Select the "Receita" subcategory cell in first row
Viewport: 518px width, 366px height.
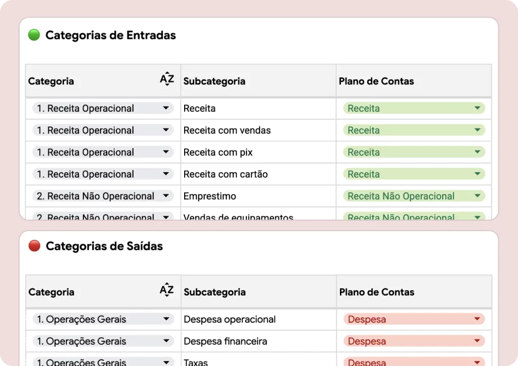[258, 108]
